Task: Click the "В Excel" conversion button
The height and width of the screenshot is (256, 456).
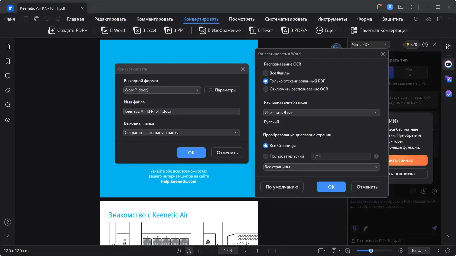Action: click(x=145, y=30)
